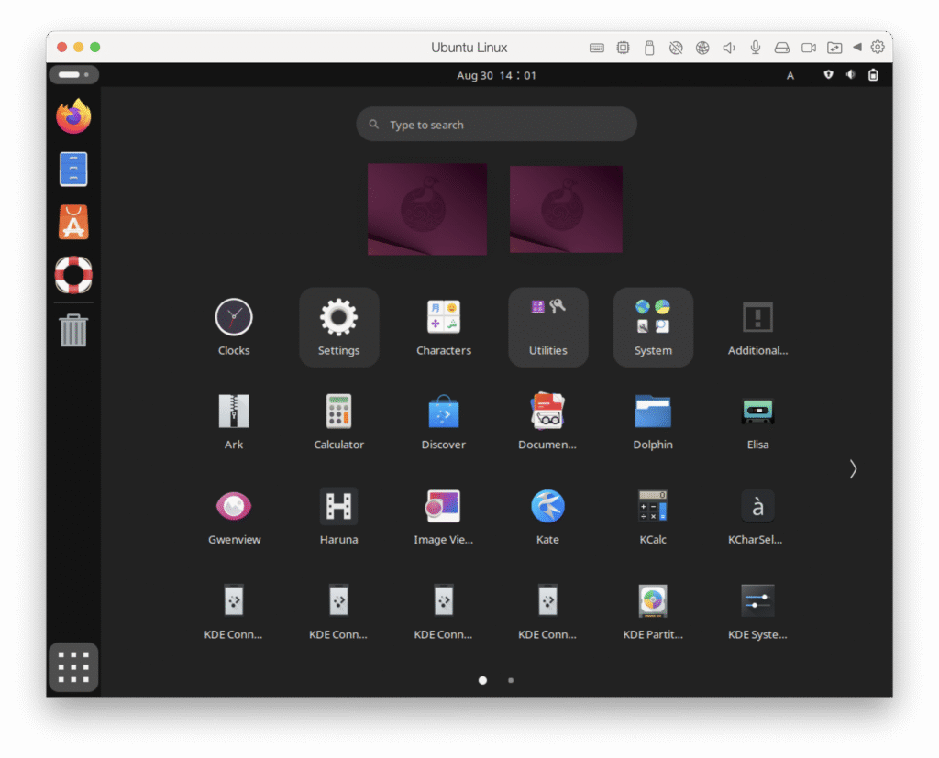Open VM configuration gear in title bar
939x758 pixels.
click(878, 47)
